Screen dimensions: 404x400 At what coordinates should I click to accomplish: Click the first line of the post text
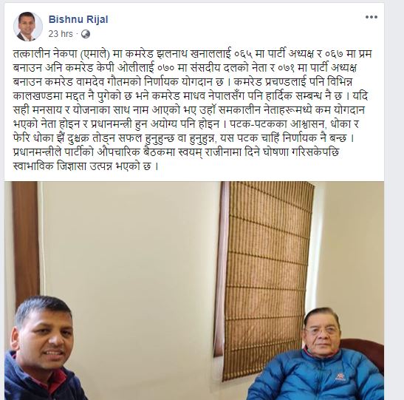tap(193, 54)
